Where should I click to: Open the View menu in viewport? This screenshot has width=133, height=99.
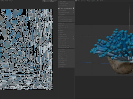point(79,1)
